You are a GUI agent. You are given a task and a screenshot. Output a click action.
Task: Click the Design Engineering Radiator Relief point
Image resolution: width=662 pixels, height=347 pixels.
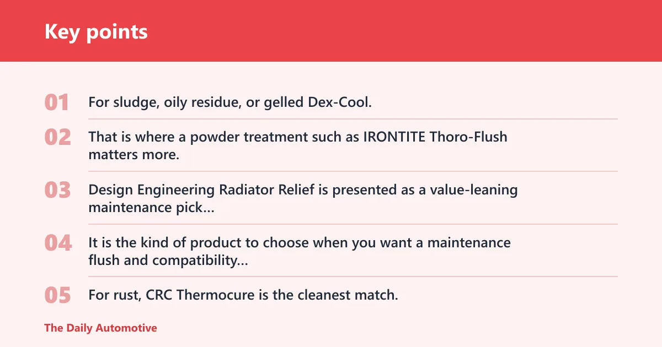pyautogui.click(x=303, y=198)
